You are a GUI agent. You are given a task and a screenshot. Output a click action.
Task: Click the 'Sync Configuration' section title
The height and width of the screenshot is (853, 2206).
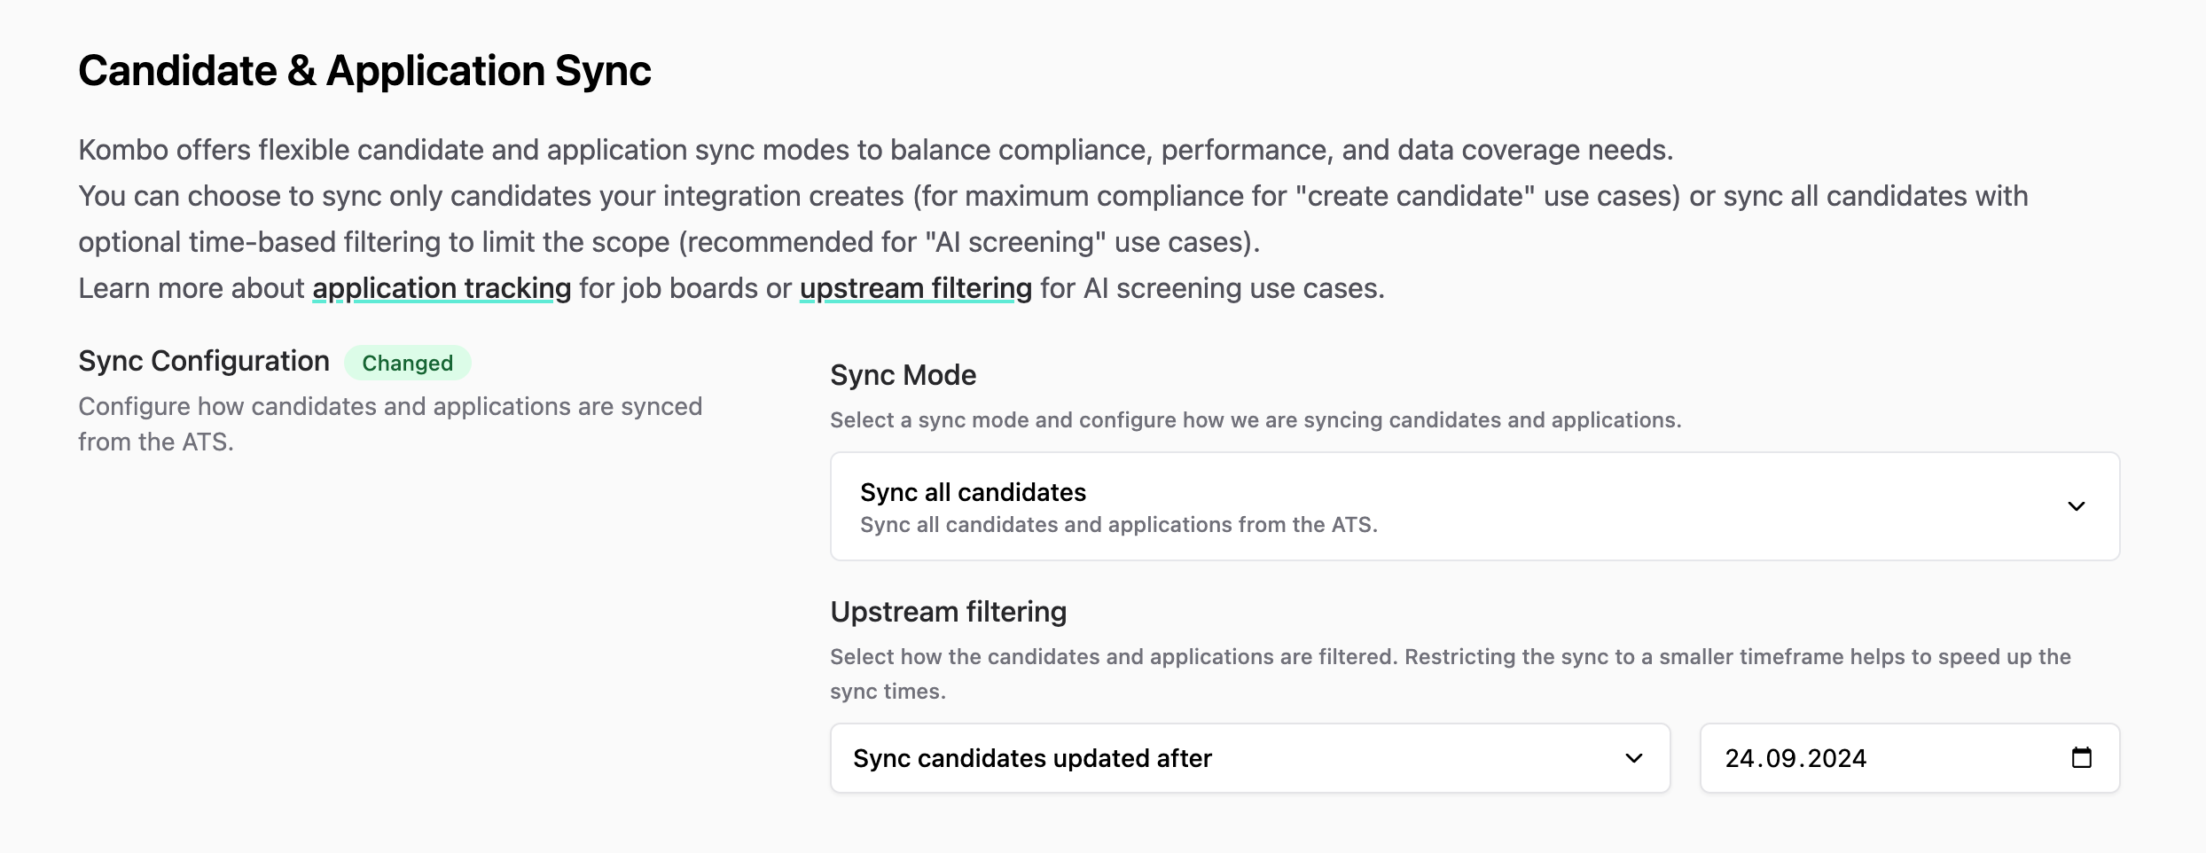tap(204, 361)
